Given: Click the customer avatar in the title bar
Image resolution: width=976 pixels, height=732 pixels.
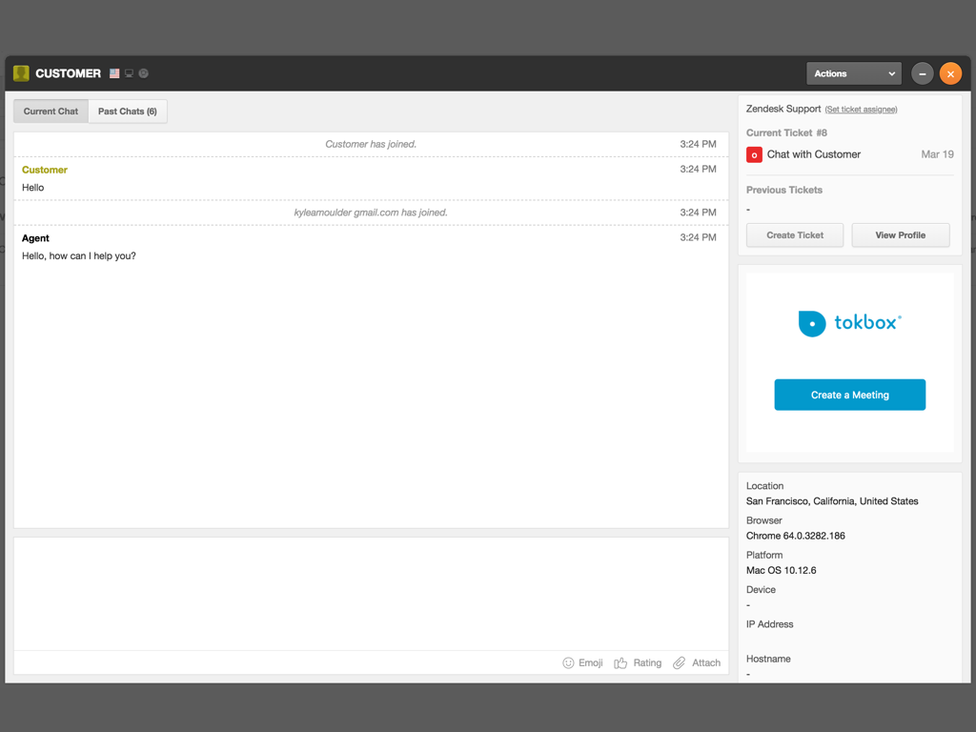Looking at the screenshot, I should point(20,73).
